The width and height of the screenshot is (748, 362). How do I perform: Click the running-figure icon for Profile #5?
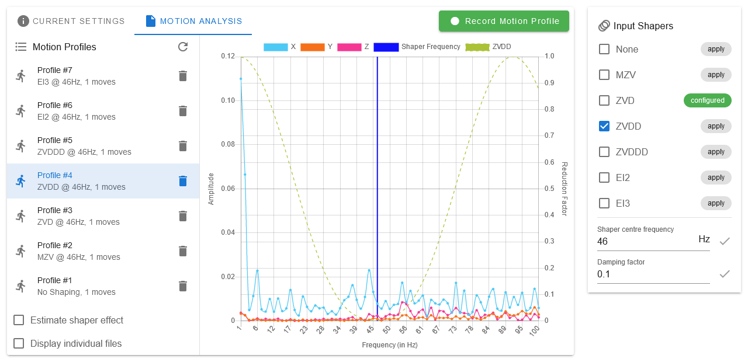click(21, 146)
